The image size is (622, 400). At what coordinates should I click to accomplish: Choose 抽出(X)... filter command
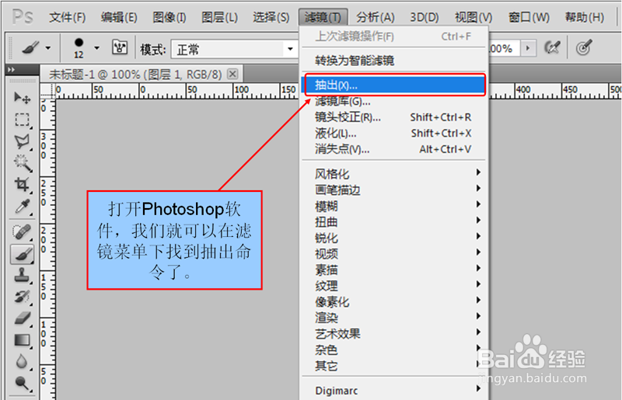393,85
